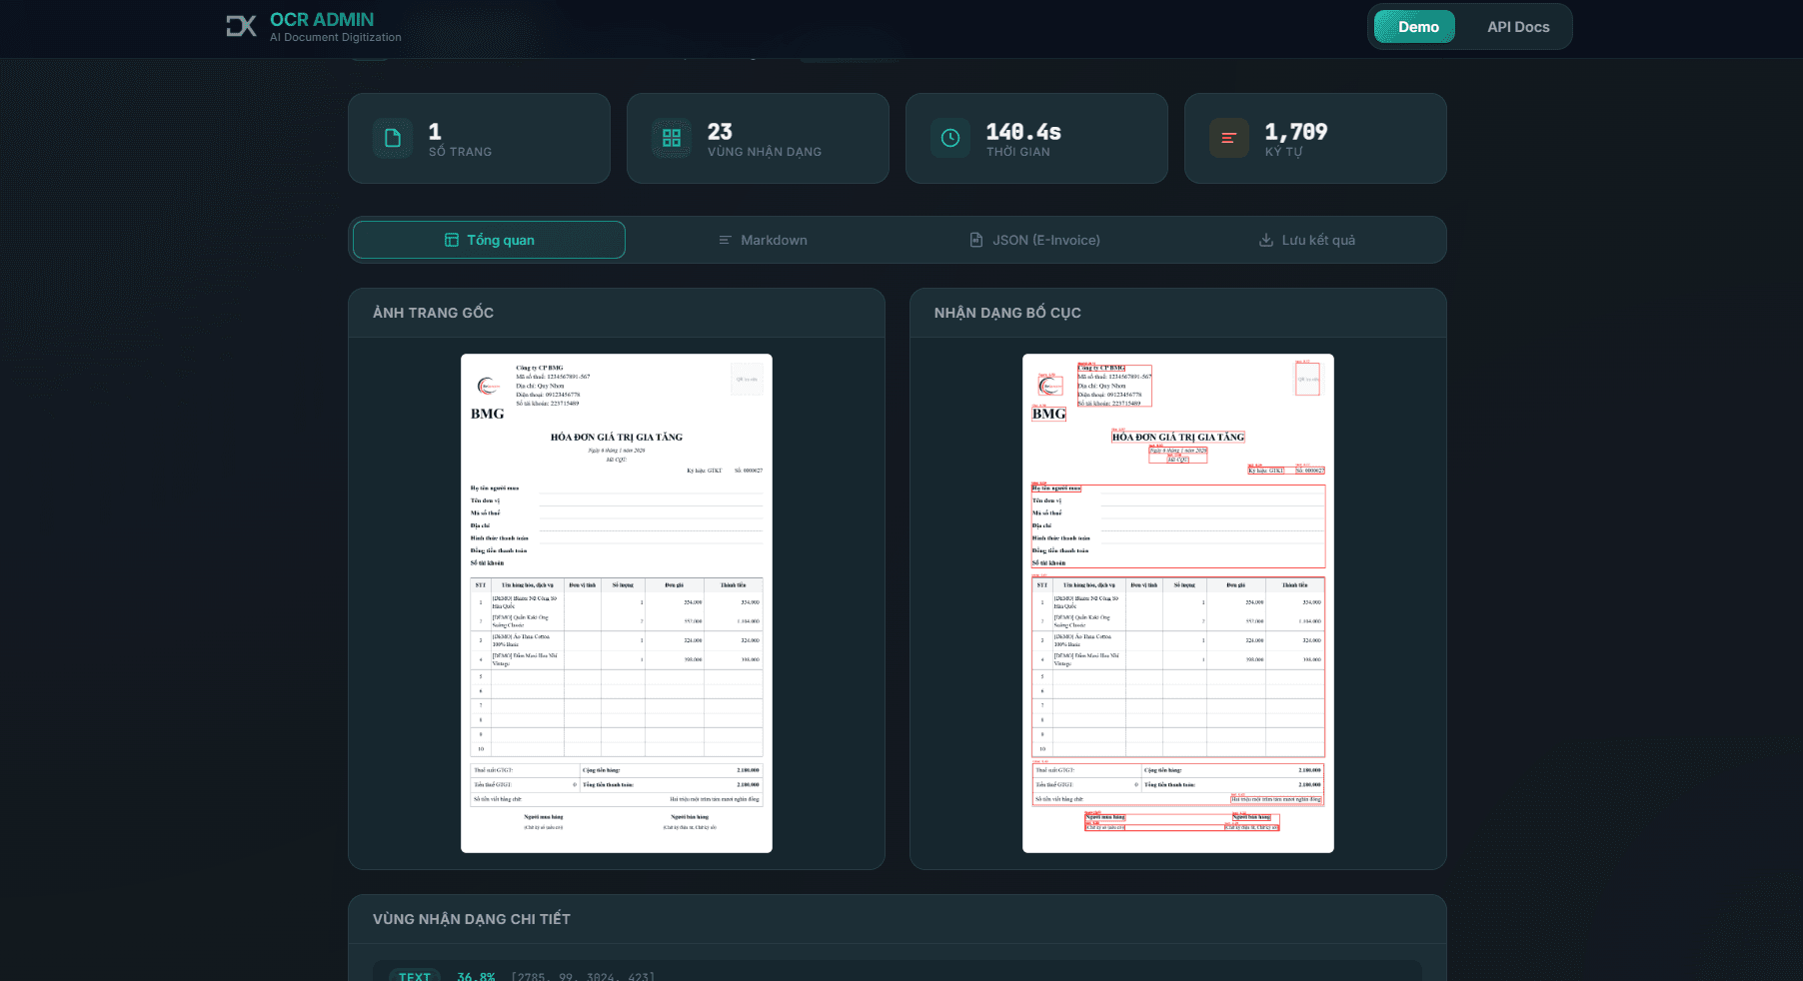The image size is (1803, 981).
Task: Click the file icon on the JSON tab
Action: point(976,240)
